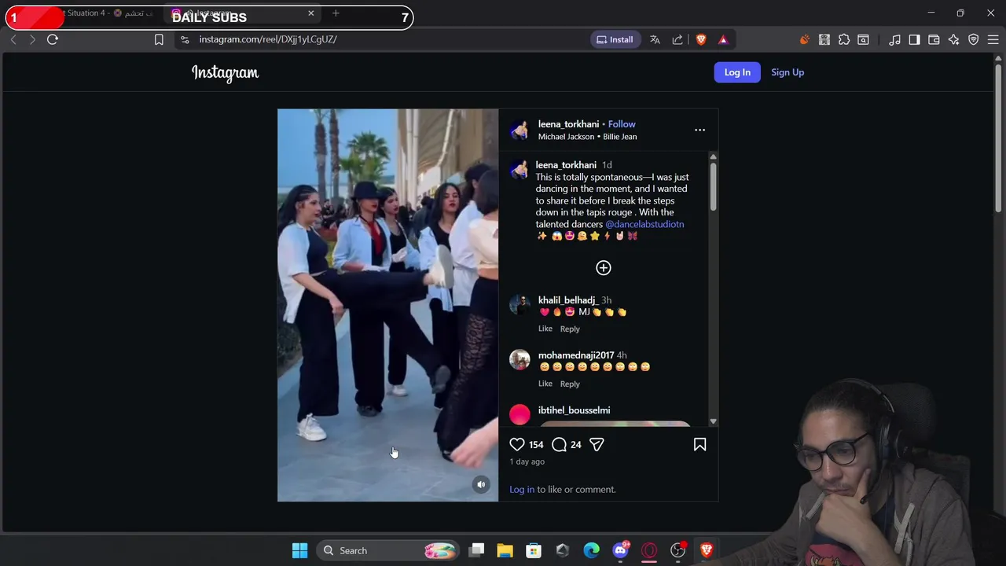The image size is (1006, 566).
Task: Open the Windows Start menu
Action: coord(299,550)
